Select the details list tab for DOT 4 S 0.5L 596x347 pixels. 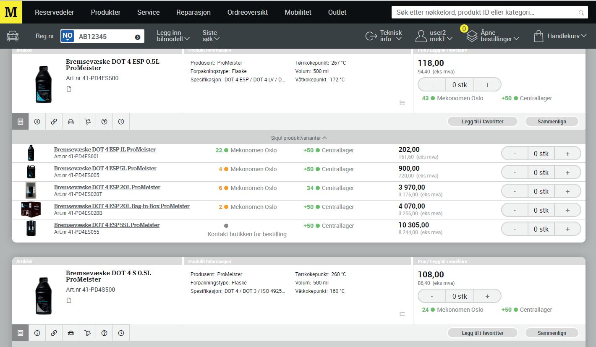point(21,333)
